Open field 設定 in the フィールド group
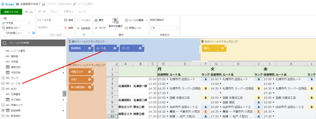This screenshot has height=119, width=316. tap(69, 20)
